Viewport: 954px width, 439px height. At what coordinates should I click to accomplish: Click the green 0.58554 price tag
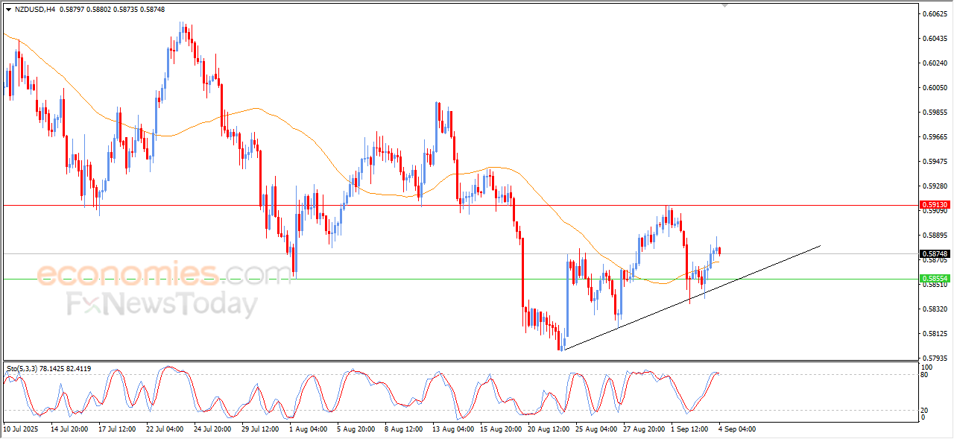935,279
